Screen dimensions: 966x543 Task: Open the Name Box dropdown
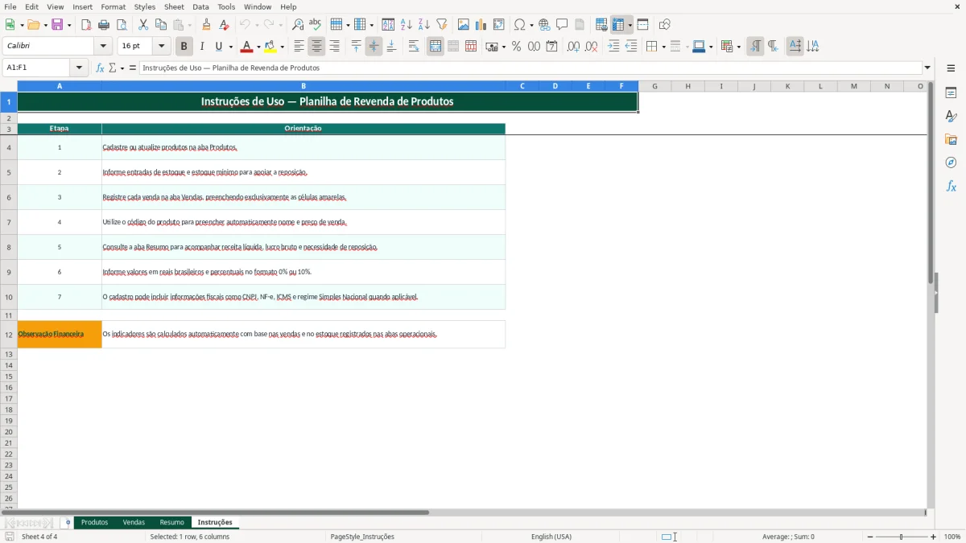click(79, 68)
